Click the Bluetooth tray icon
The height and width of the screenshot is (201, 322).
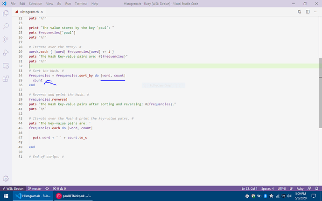coord(265,196)
